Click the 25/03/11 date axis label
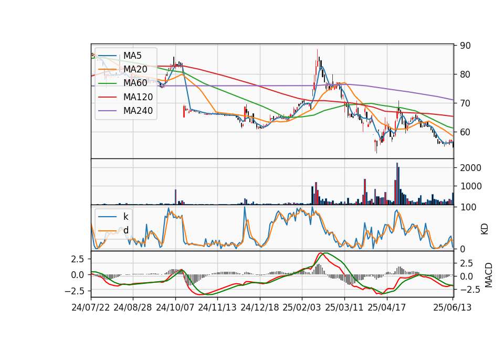The image size is (504, 362). click(x=344, y=307)
